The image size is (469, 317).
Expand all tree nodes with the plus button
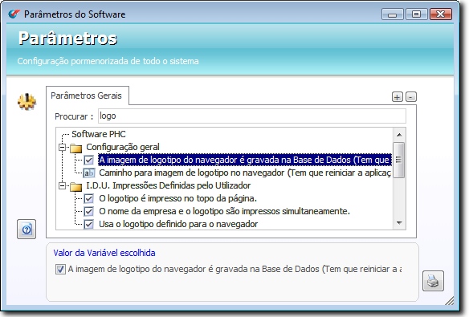(x=398, y=97)
